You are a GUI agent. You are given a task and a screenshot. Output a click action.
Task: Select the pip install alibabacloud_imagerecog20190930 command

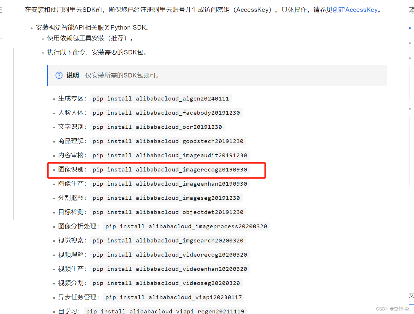coord(170,169)
